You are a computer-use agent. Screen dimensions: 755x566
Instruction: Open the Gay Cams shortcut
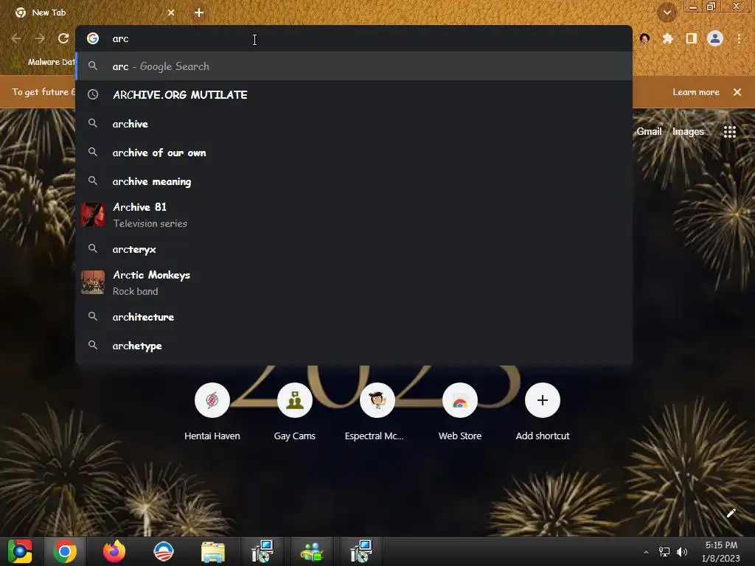295,410
